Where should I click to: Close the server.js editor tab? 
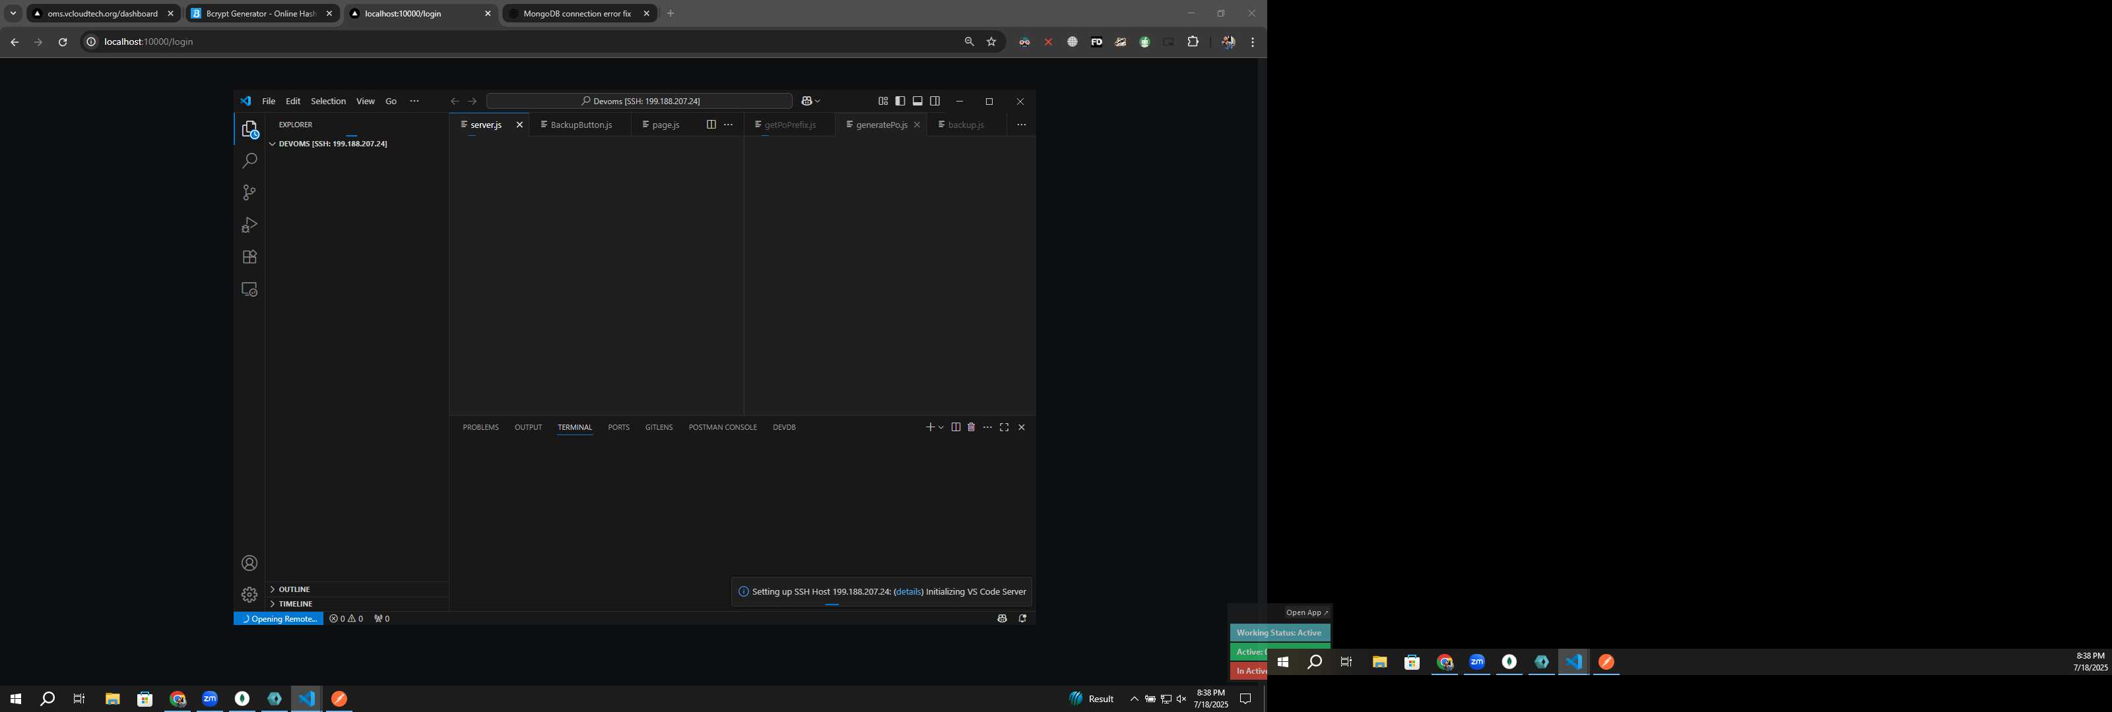[x=519, y=125]
